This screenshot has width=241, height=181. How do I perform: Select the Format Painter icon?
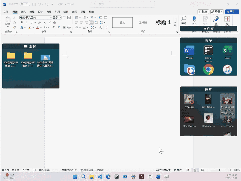pyautogui.click(x=14, y=27)
